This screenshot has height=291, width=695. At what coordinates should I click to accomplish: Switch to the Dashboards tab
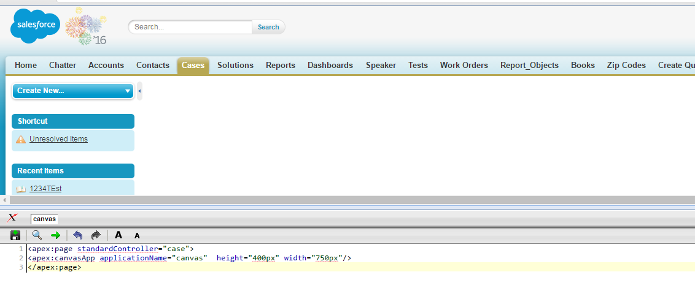point(330,66)
